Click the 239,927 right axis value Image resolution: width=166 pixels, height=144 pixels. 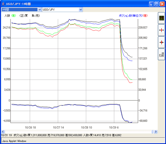pos(143,28)
